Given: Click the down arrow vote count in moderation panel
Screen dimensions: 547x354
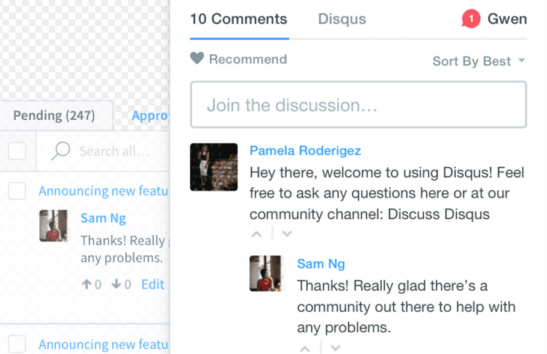Looking at the screenshot, I should (121, 284).
